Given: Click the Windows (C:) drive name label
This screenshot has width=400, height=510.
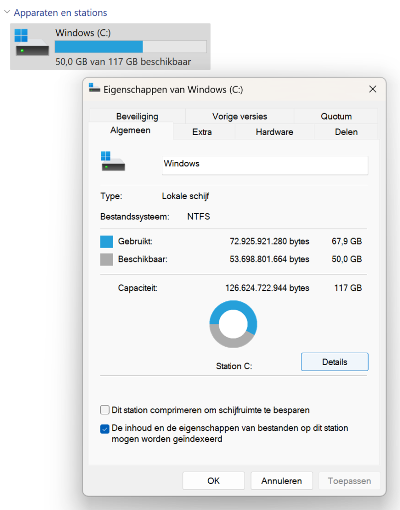Looking at the screenshot, I should [x=83, y=33].
